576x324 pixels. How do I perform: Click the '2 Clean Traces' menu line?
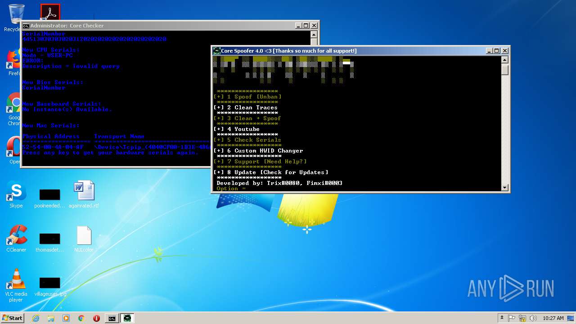tap(246, 108)
